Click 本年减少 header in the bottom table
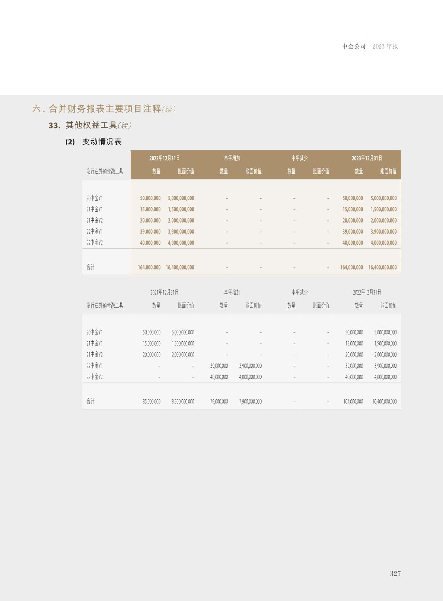443x601 pixels. 299,292
